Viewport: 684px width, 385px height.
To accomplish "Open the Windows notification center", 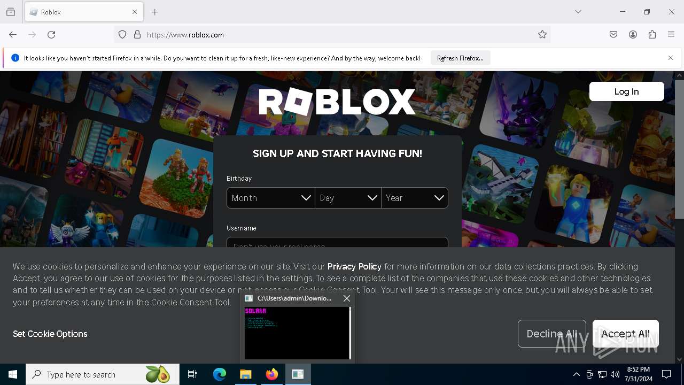I will 666,374.
